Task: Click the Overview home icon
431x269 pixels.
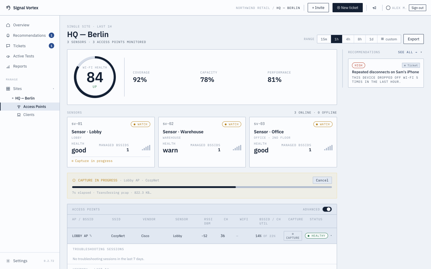Action: click(8, 25)
